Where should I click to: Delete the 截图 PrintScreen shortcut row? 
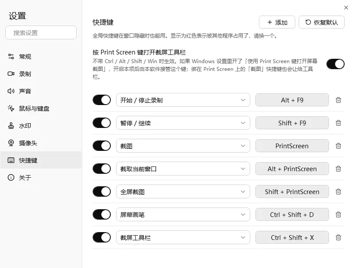tap(338, 146)
